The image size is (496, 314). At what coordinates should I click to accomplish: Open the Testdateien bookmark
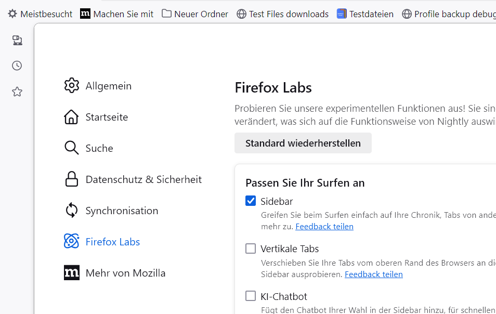click(365, 14)
